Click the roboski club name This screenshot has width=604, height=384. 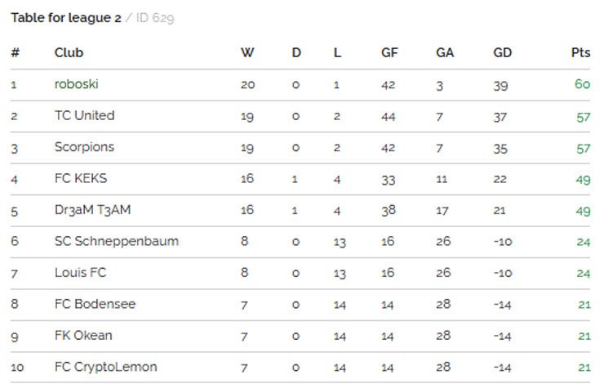tap(76, 84)
